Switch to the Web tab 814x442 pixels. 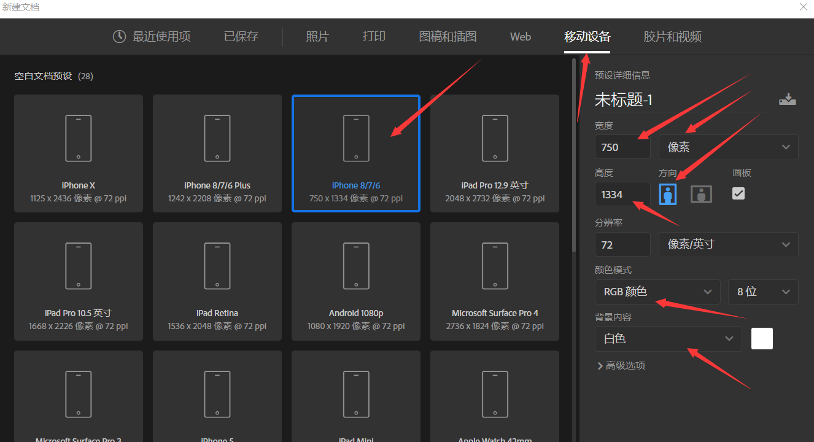(521, 36)
